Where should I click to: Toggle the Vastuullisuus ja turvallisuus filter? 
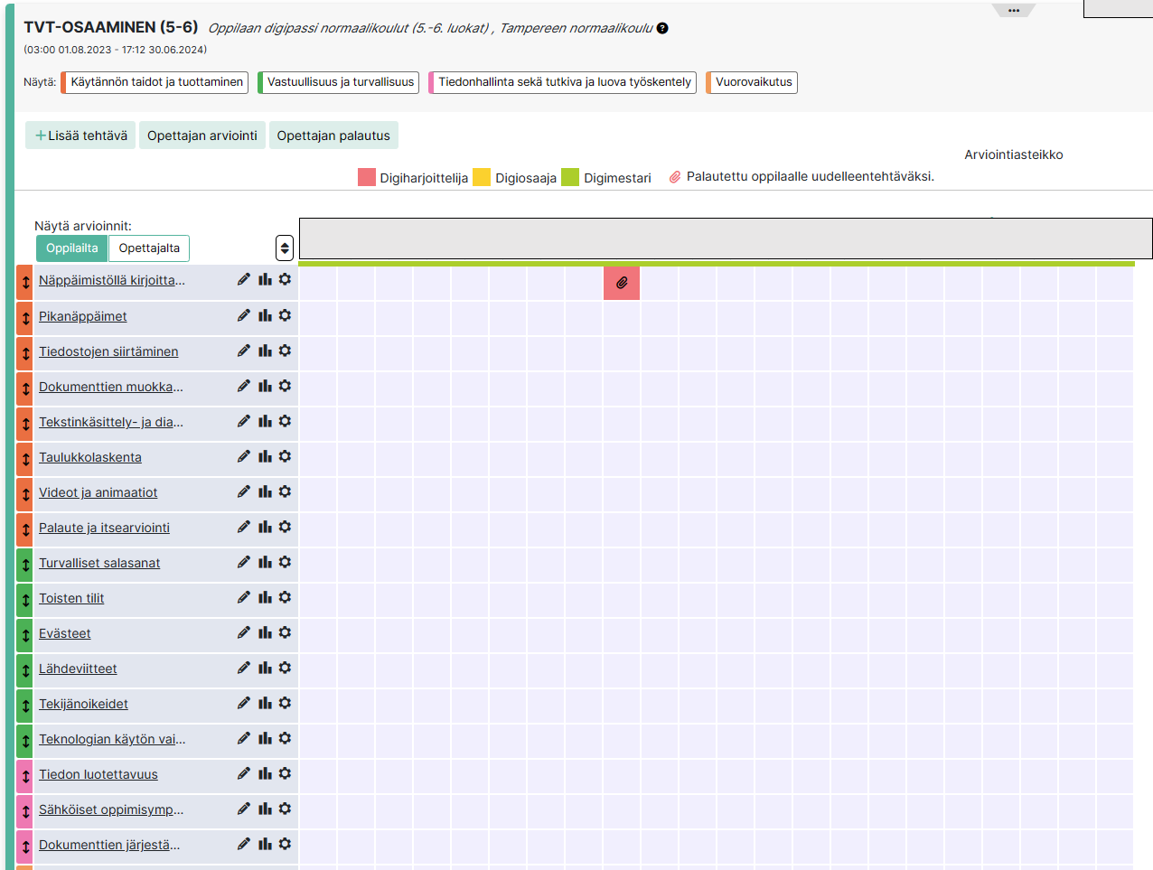339,82
